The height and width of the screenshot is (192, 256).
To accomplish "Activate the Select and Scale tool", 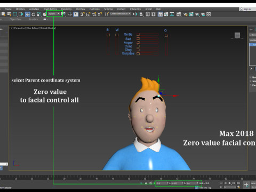I will click(x=39, y=14).
